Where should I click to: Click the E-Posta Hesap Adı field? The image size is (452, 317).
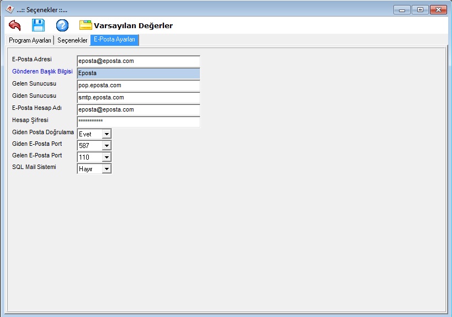(138, 110)
